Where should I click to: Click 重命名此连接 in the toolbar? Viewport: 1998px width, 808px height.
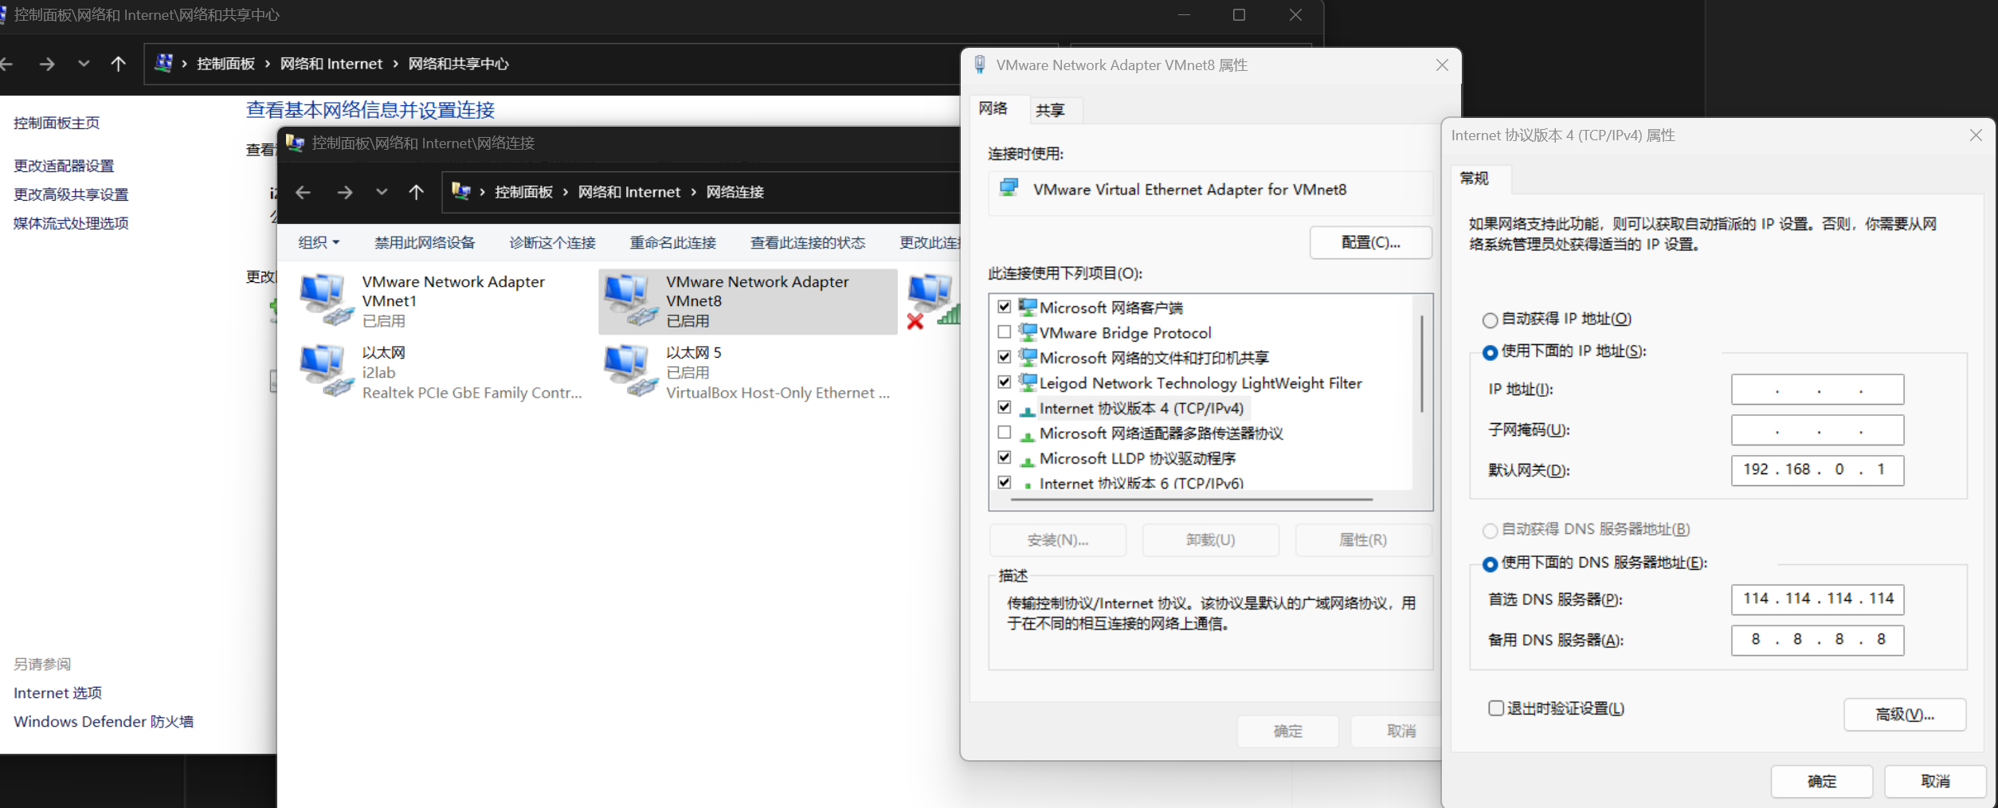673,242
